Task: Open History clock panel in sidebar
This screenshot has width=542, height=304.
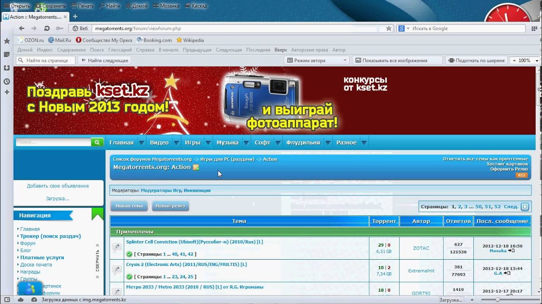Action: click(7, 81)
